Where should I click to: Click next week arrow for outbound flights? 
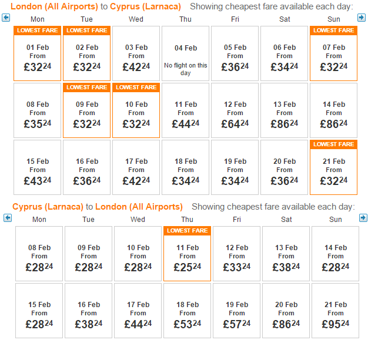pyautogui.click(x=362, y=18)
